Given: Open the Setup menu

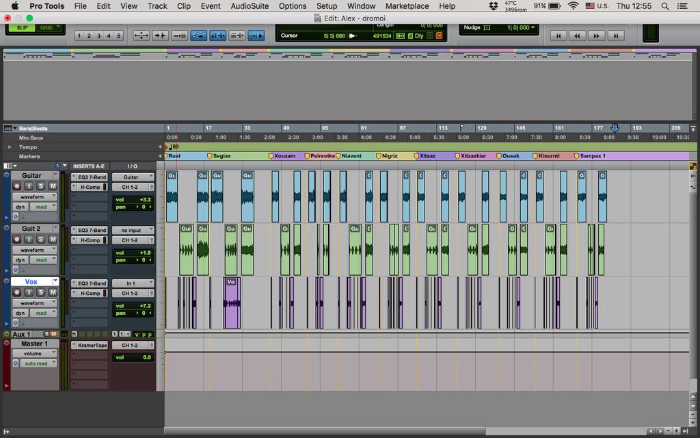Looking at the screenshot, I should click(x=326, y=5).
